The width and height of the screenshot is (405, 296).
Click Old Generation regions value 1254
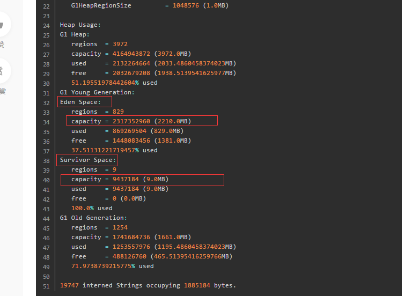tap(120, 227)
